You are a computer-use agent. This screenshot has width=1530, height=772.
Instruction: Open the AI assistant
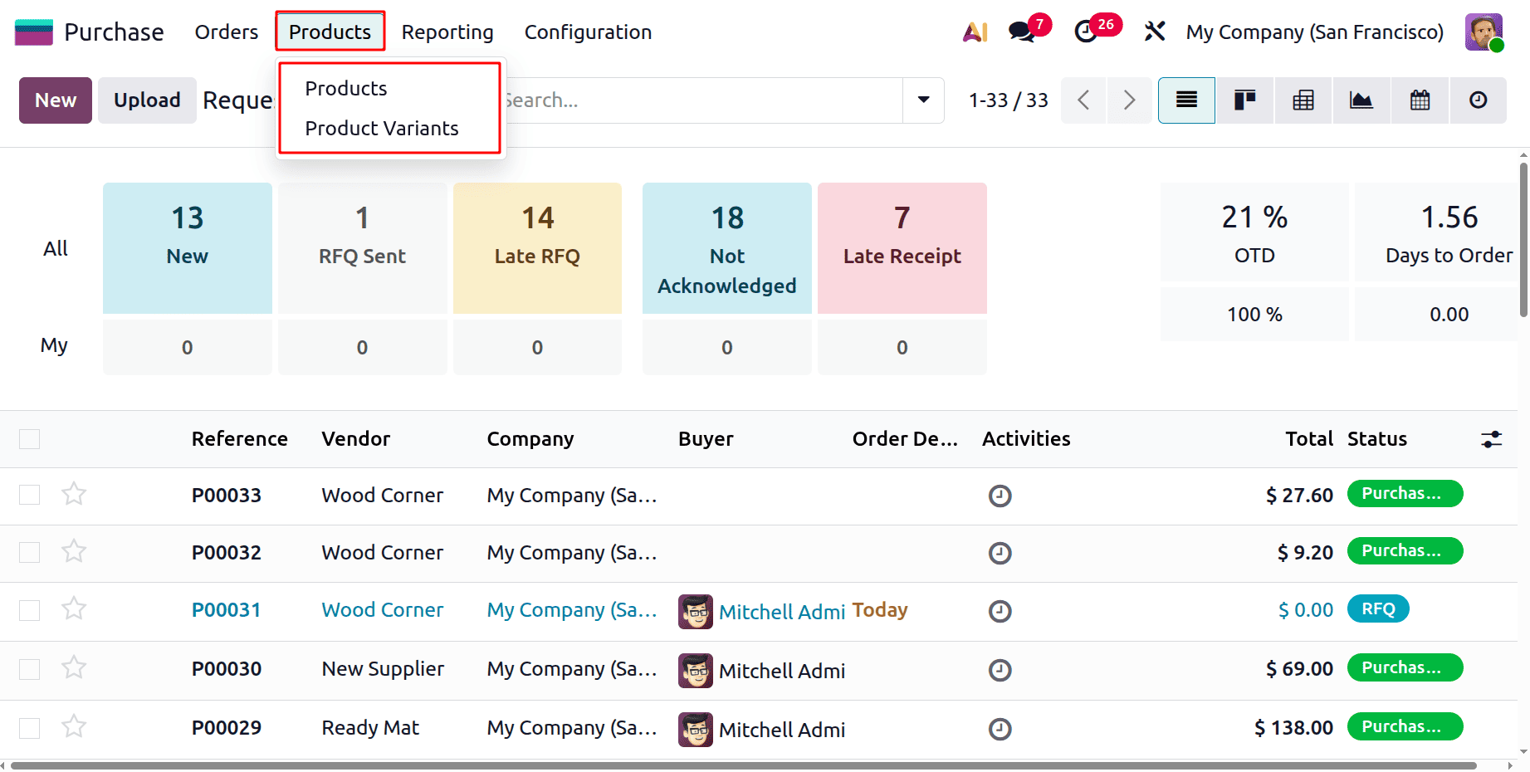tap(973, 32)
